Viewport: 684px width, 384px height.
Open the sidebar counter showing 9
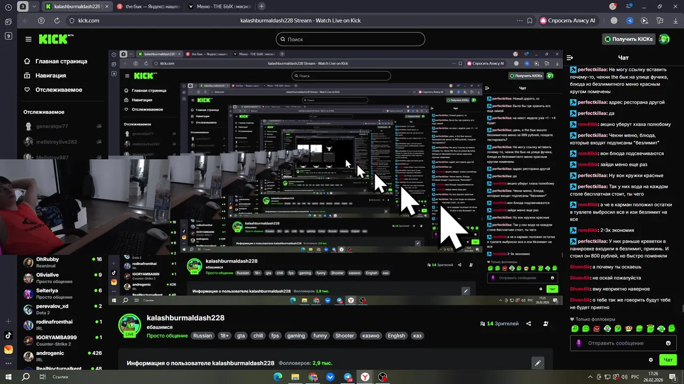click(8, 36)
